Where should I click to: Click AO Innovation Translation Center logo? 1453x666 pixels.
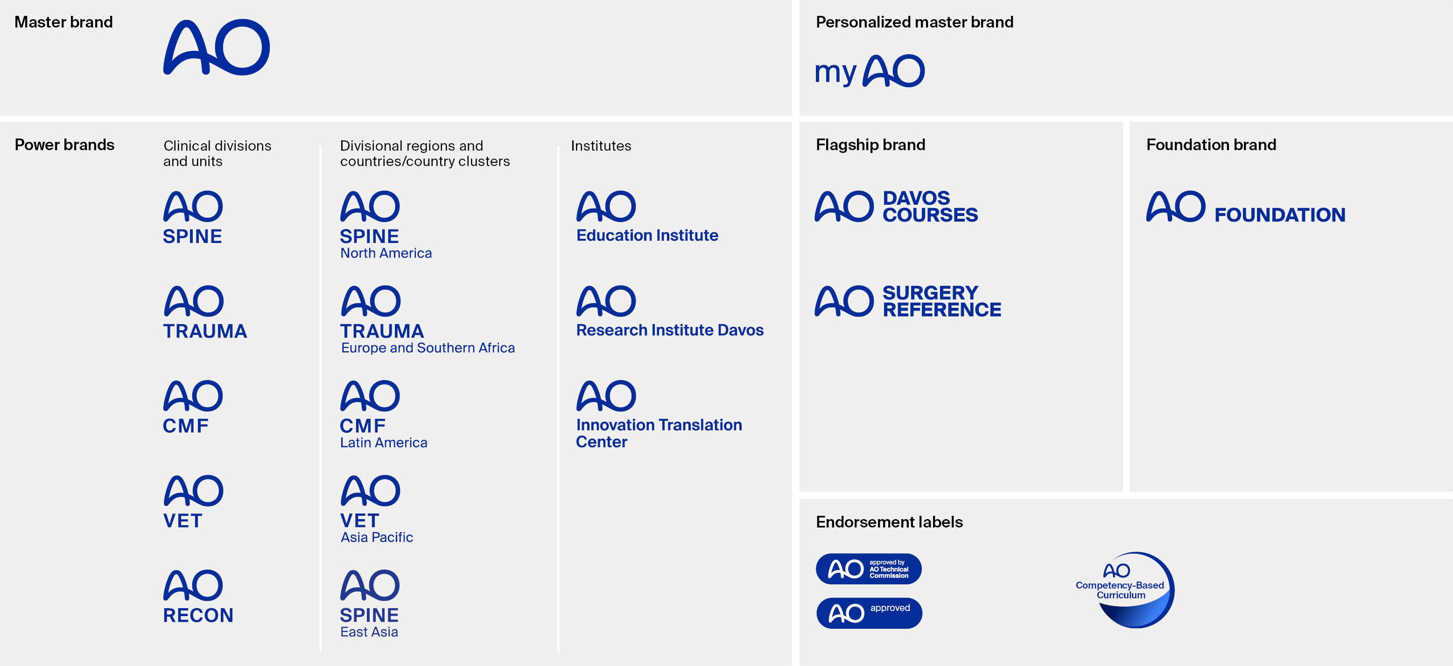point(659,415)
